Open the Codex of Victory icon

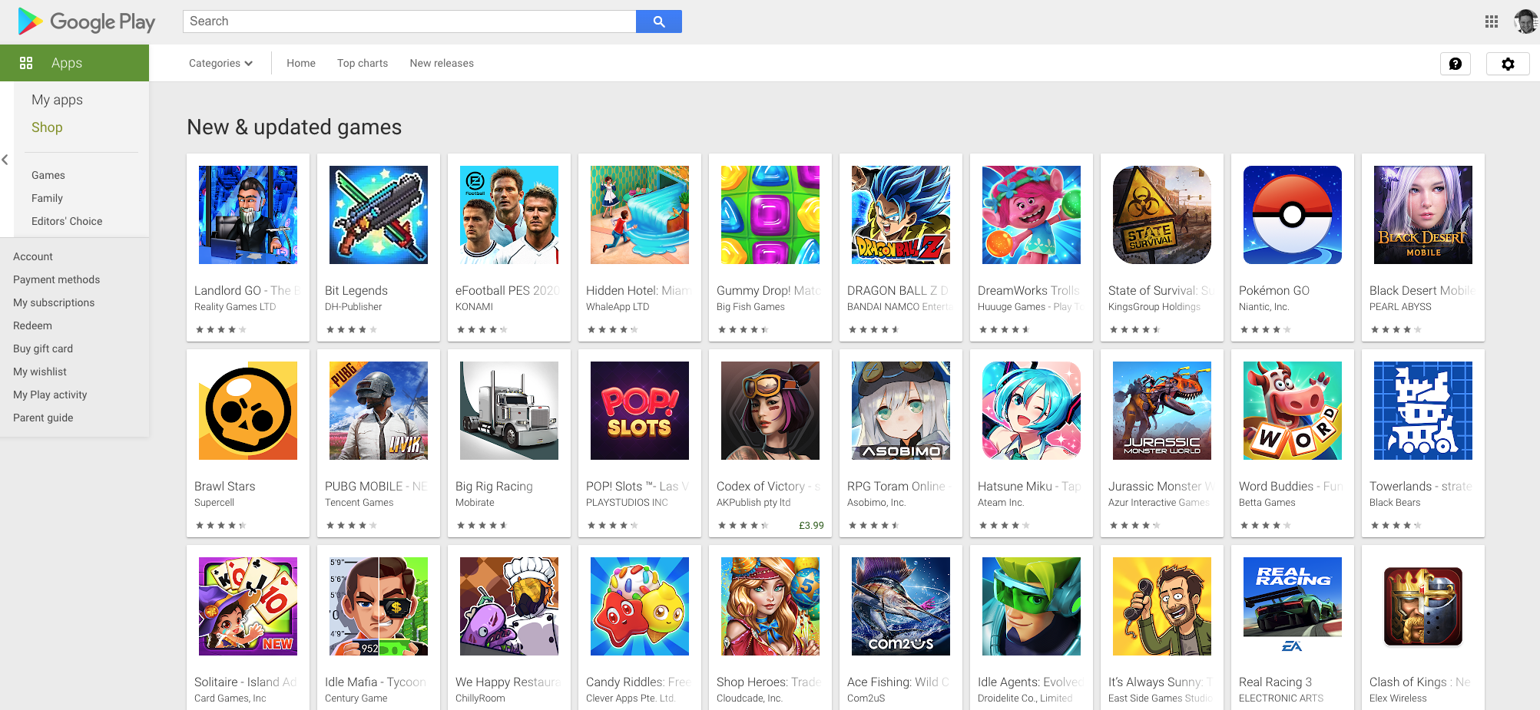(770, 411)
